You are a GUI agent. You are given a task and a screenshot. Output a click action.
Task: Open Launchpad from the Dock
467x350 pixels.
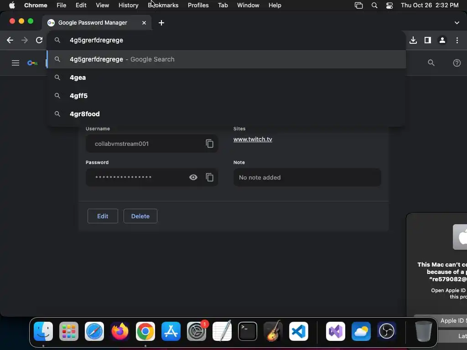click(x=69, y=331)
